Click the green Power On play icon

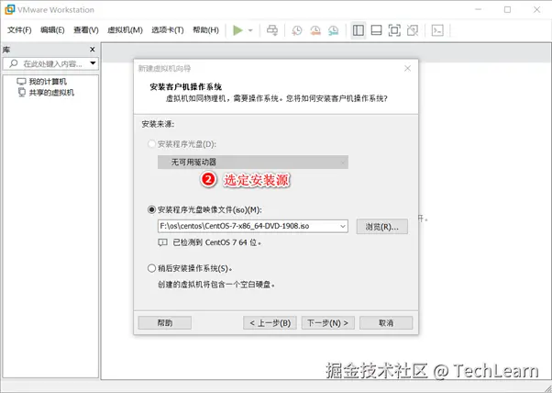238,30
